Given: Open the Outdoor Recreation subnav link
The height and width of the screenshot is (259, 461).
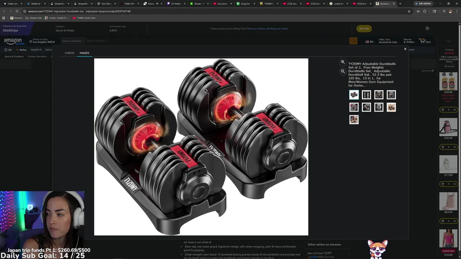Looking at the screenshot, I should (37, 56).
